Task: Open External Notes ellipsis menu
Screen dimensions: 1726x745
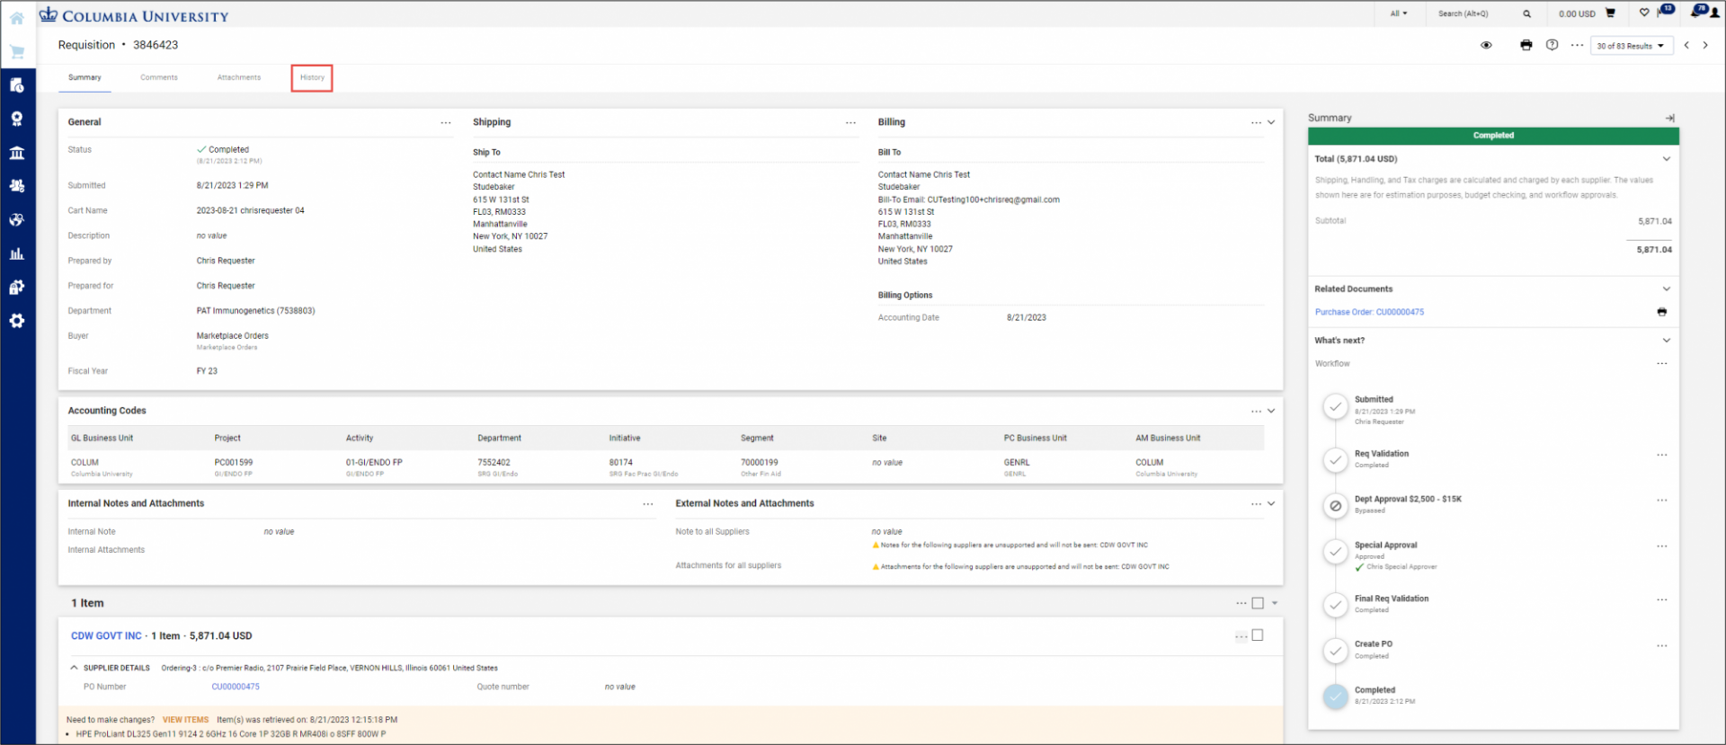Action: [1256, 504]
